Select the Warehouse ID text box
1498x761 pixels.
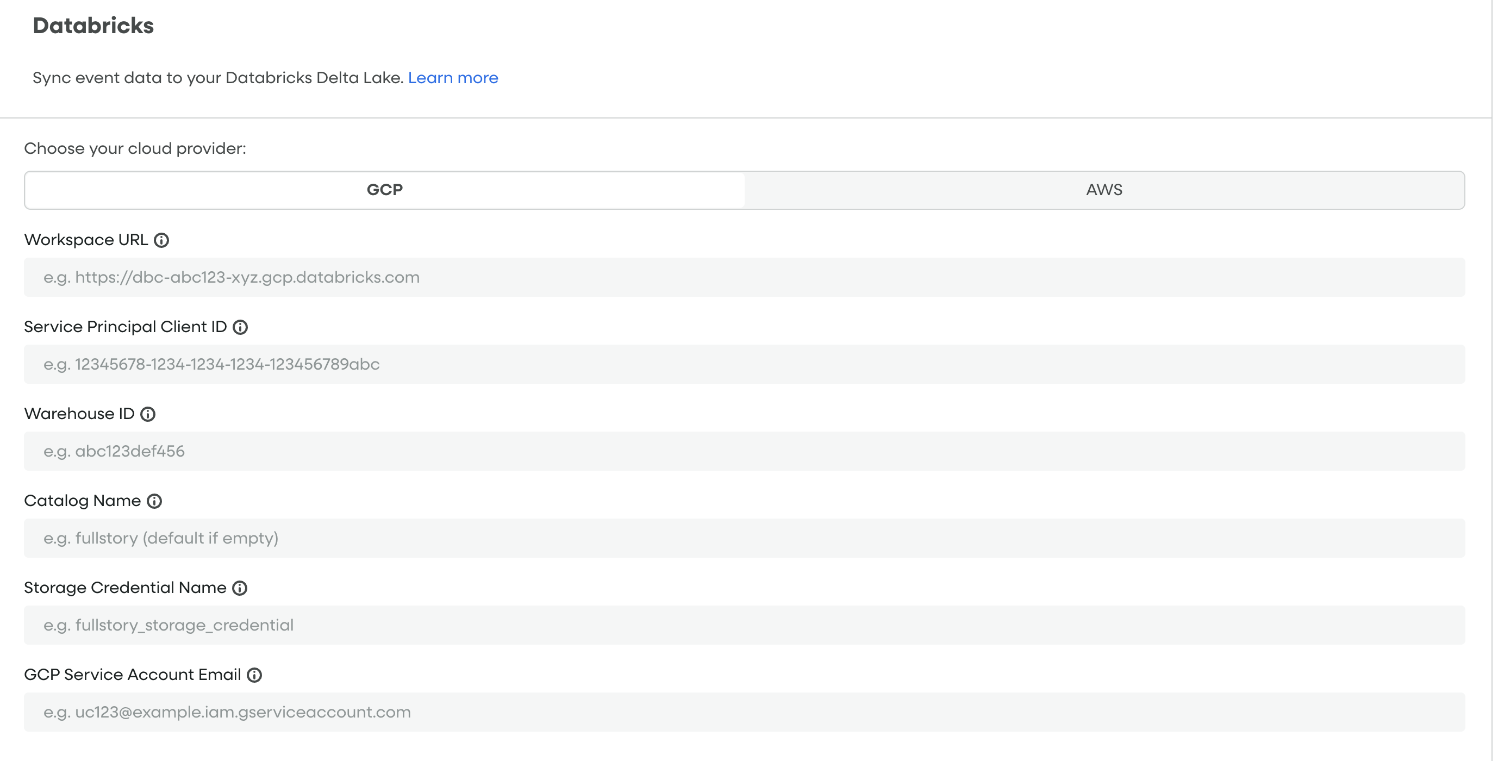point(744,451)
